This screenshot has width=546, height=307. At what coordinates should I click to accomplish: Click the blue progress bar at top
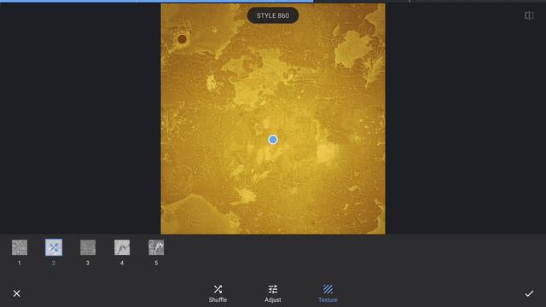[157, 1]
